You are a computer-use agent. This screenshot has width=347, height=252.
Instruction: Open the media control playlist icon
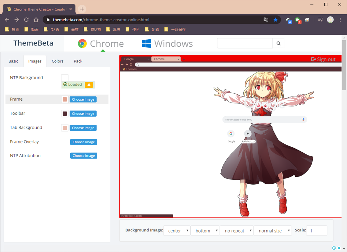(320, 20)
